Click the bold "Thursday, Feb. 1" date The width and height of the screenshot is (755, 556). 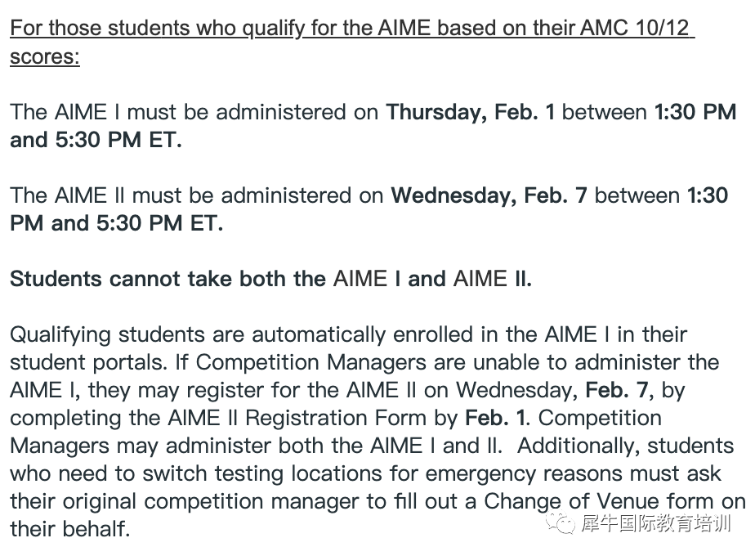tap(470, 112)
